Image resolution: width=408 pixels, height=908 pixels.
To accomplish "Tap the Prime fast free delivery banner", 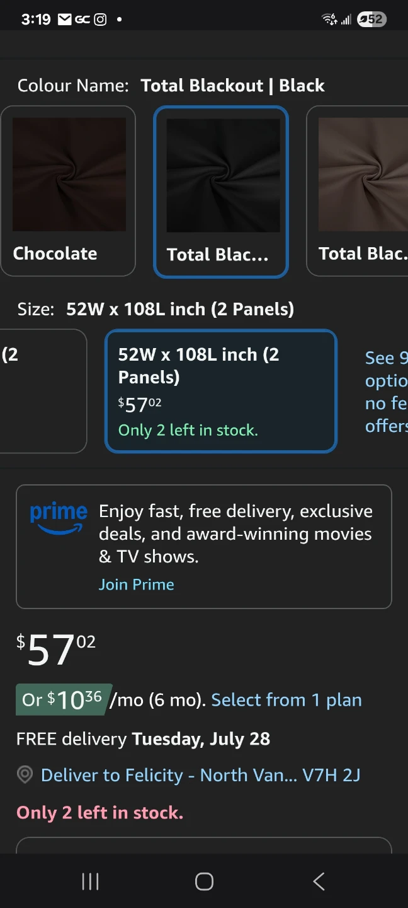I will [204, 547].
